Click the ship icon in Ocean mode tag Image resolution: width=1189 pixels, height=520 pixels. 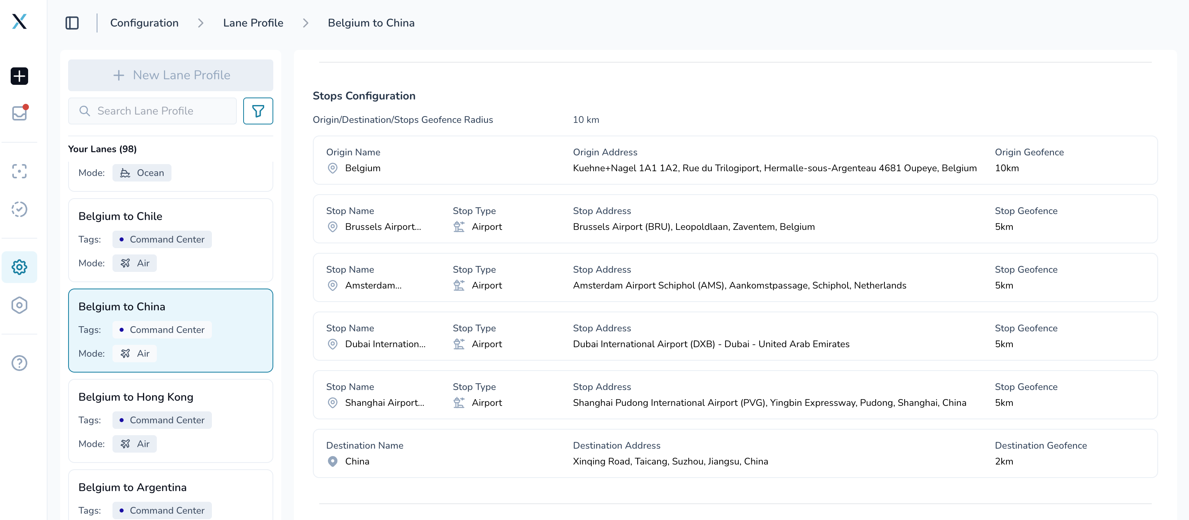tap(125, 173)
